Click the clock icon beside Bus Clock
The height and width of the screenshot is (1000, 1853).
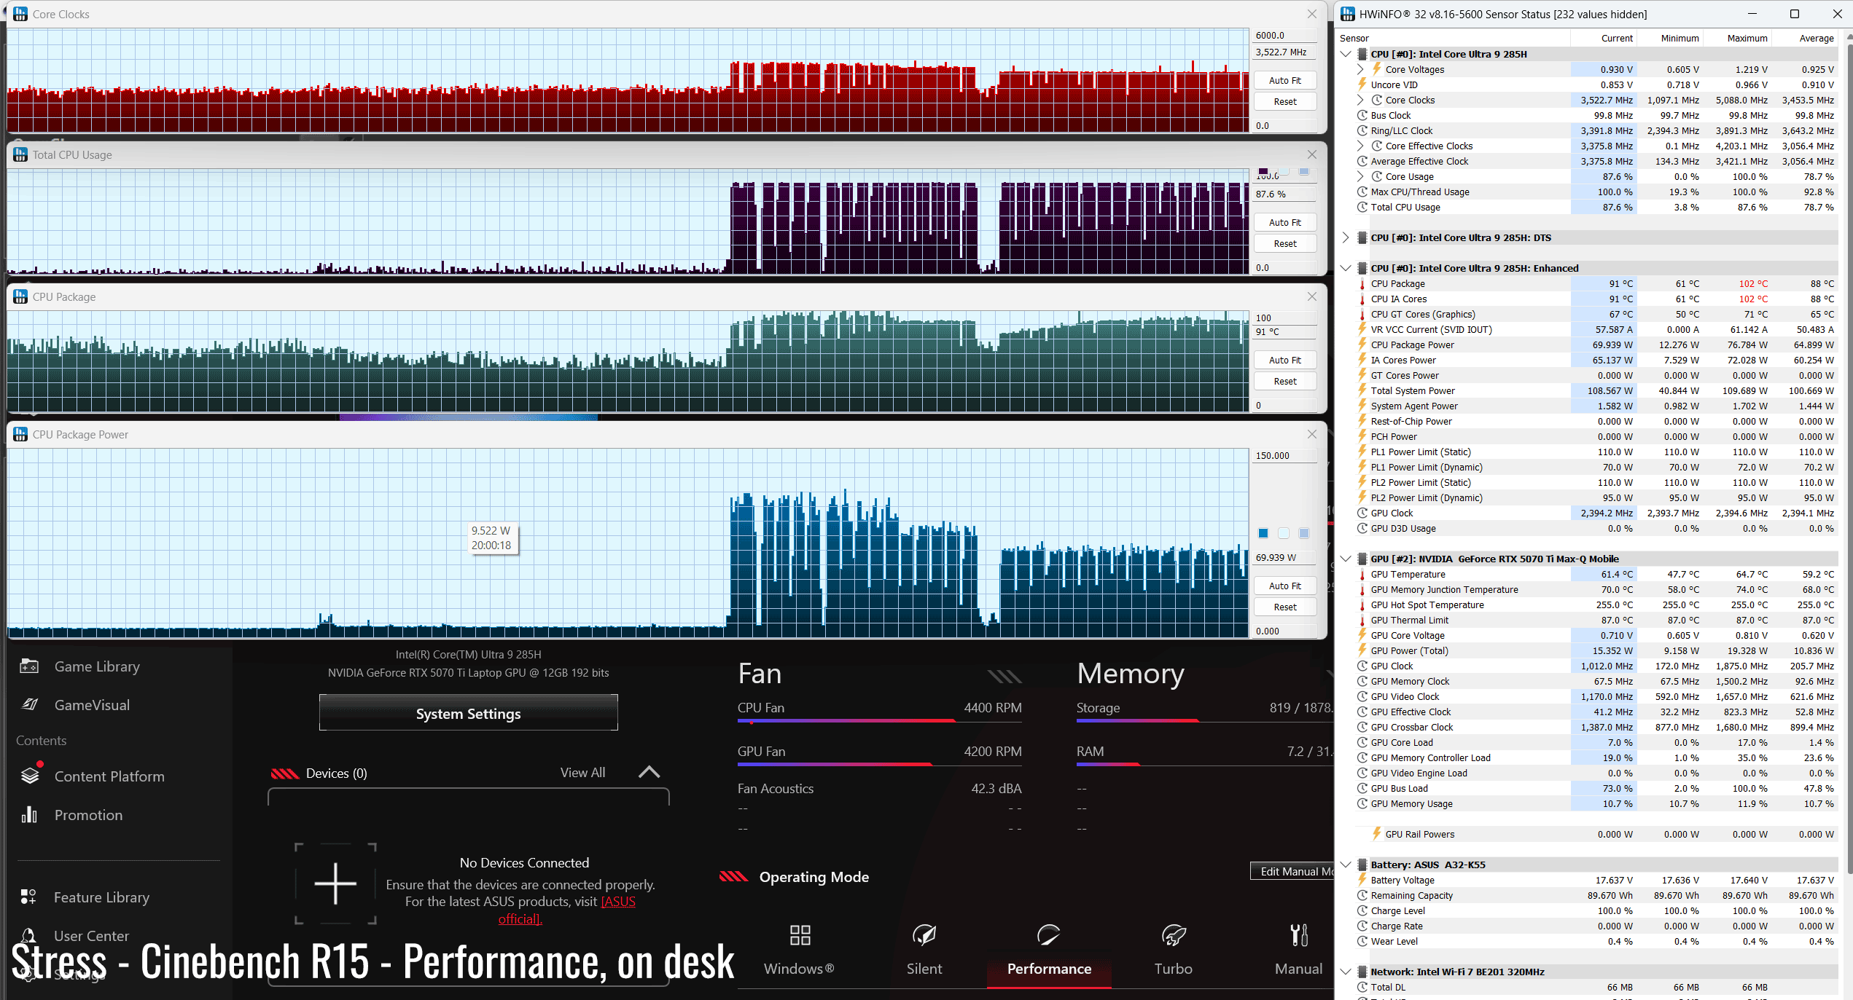(x=1362, y=115)
